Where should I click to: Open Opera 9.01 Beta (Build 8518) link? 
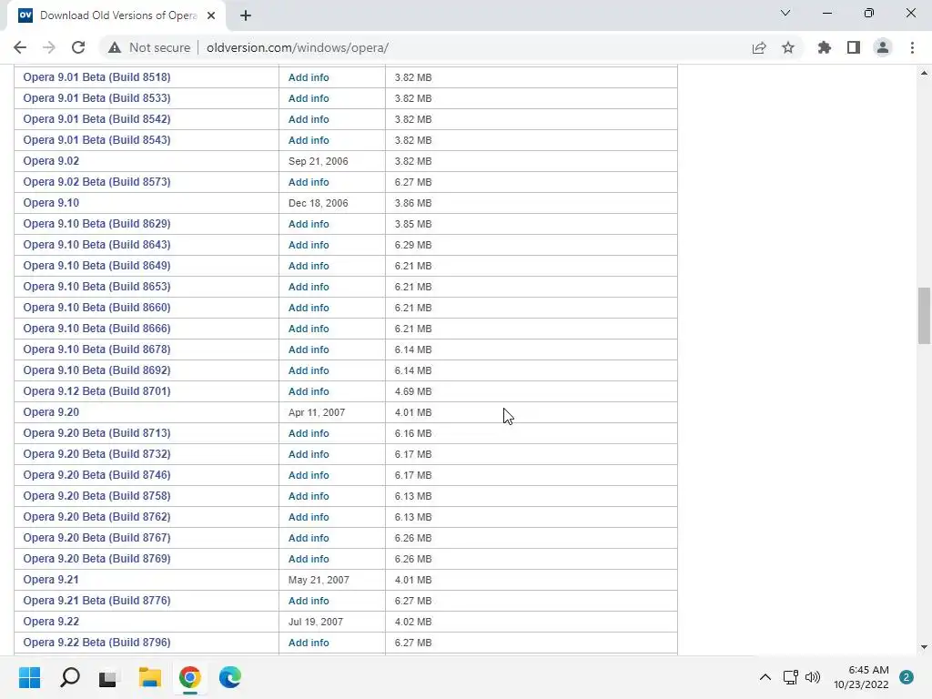[x=96, y=77]
